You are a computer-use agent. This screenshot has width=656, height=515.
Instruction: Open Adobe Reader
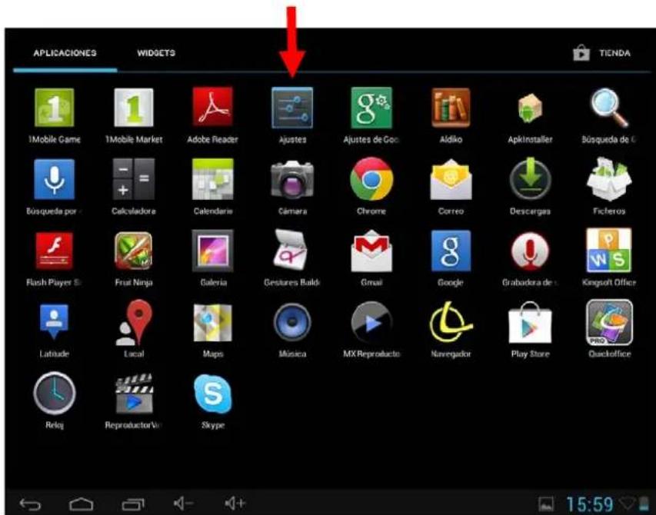[x=212, y=107]
